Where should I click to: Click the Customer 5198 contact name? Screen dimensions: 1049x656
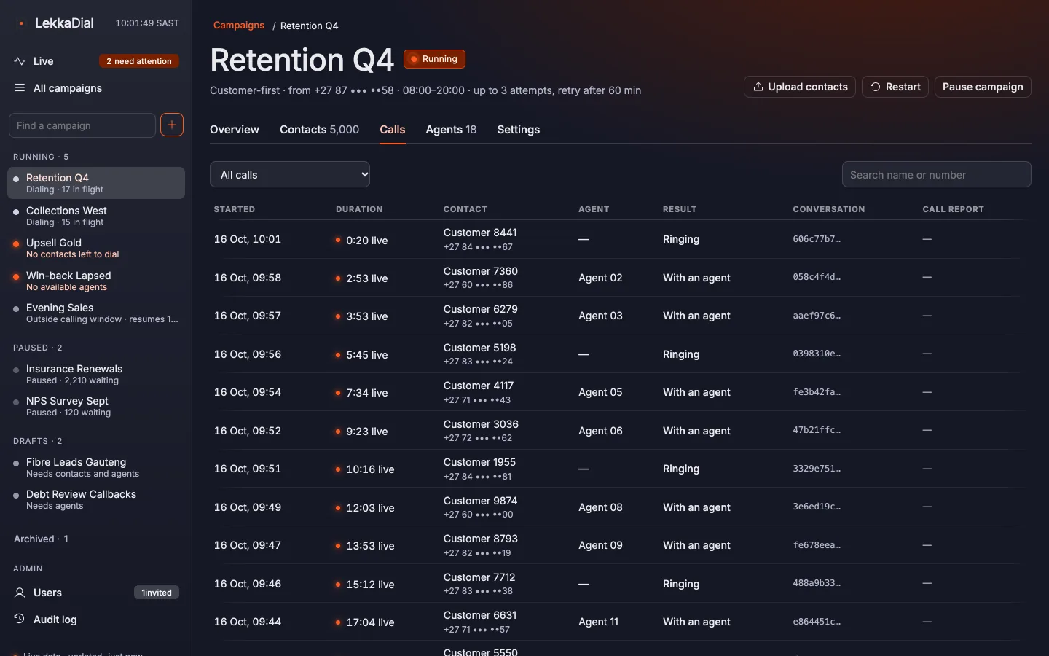480,348
